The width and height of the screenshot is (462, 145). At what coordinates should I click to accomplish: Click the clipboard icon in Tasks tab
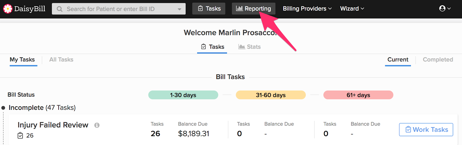204,47
